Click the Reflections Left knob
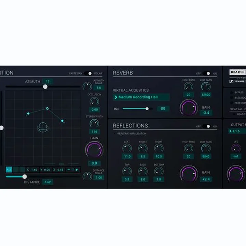246x246 pixels. [127, 148]
